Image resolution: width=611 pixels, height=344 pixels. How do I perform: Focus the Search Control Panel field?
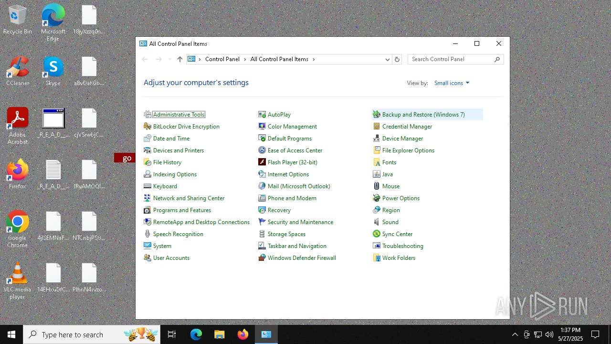click(x=456, y=59)
